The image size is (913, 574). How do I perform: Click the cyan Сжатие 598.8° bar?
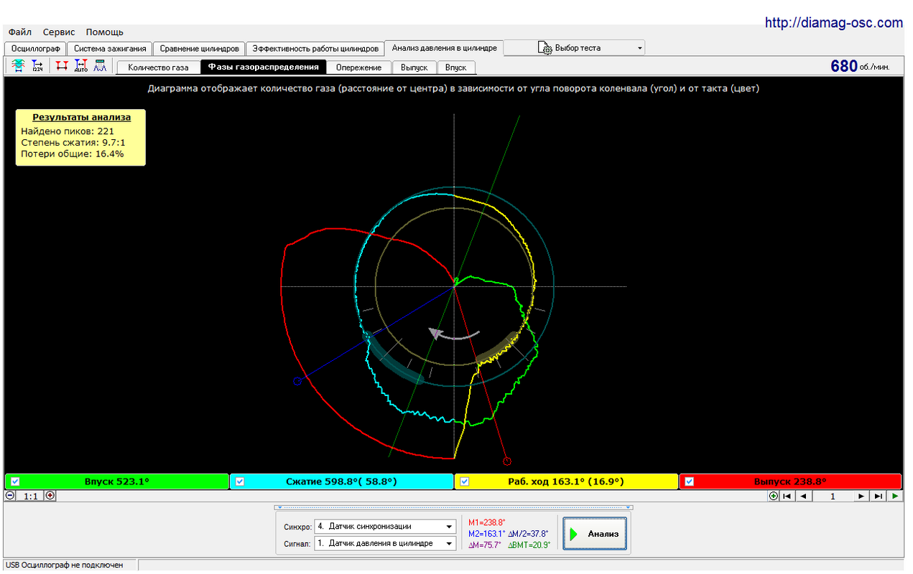pos(342,481)
